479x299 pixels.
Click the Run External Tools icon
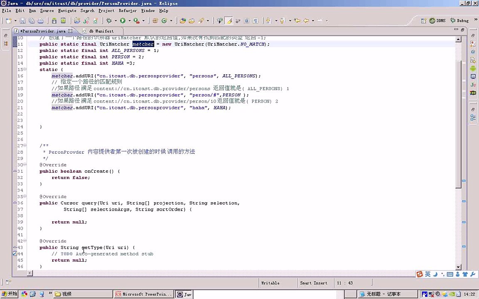point(136,21)
